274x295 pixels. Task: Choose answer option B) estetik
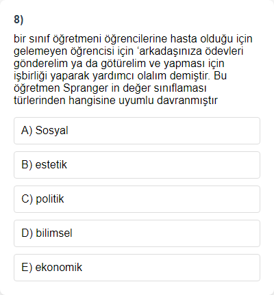point(137,165)
